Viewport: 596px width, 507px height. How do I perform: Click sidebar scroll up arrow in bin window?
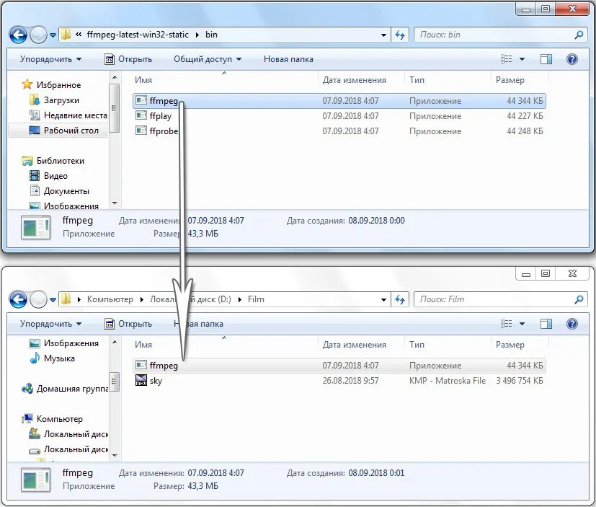pos(115,78)
